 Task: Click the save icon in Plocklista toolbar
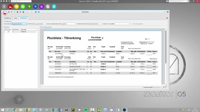click(x=15, y=12)
